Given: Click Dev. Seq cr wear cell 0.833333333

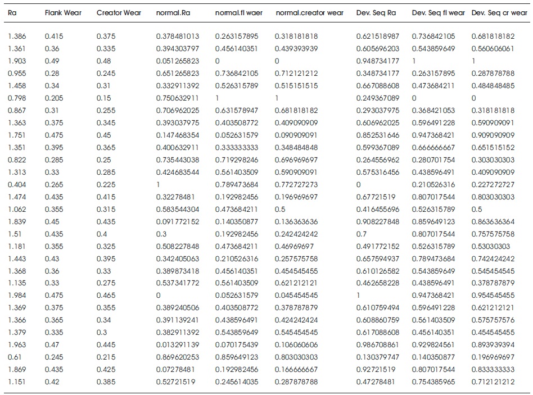Looking at the screenshot, I should tap(493, 370).
